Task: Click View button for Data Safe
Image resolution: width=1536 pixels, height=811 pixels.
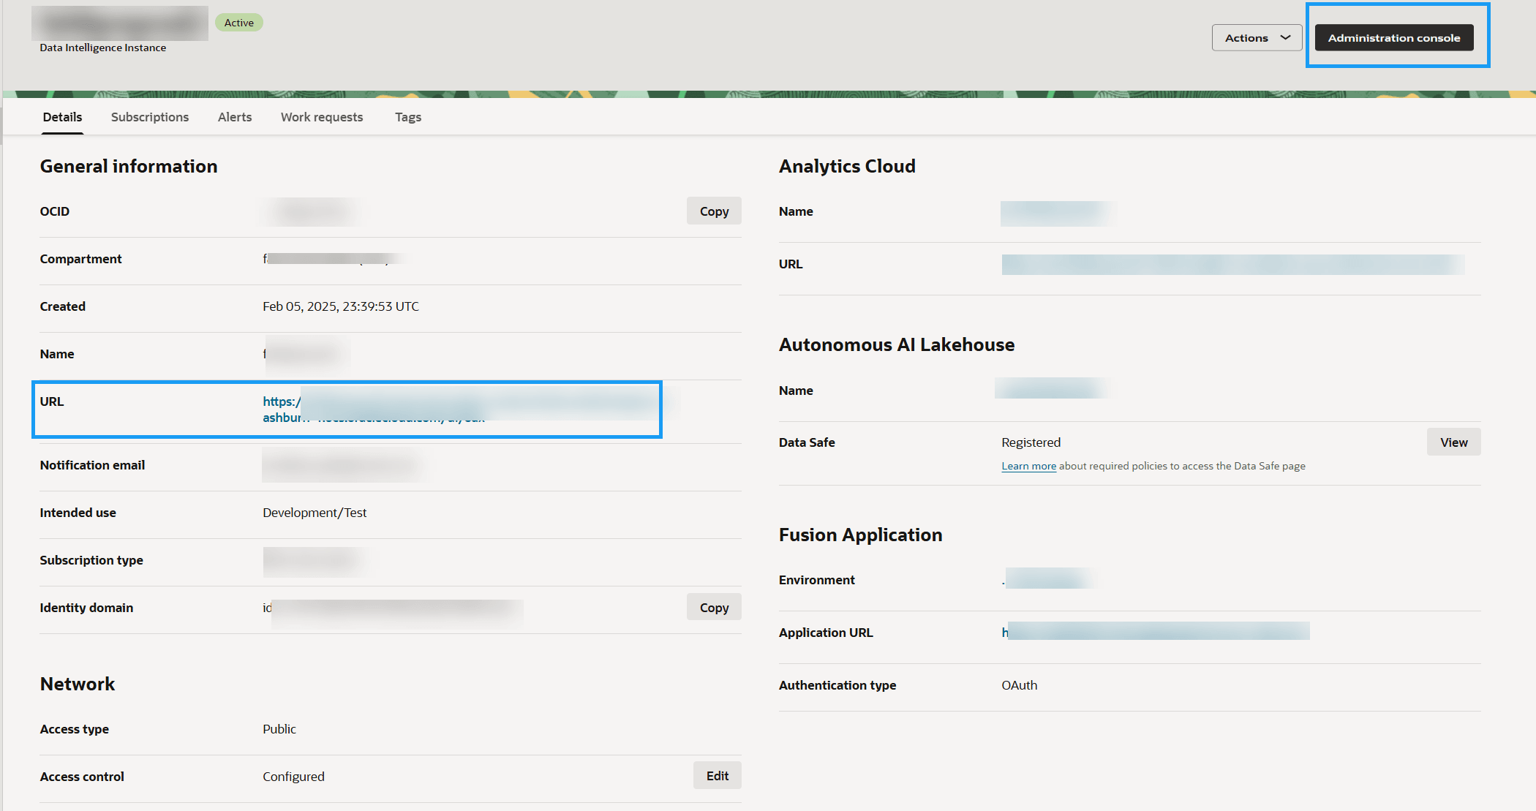Action: pos(1453,442)
